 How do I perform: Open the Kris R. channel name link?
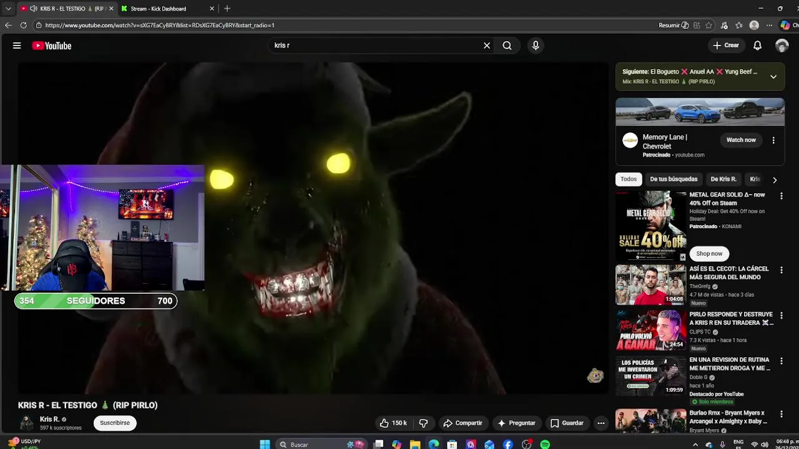tap(49, 419)
